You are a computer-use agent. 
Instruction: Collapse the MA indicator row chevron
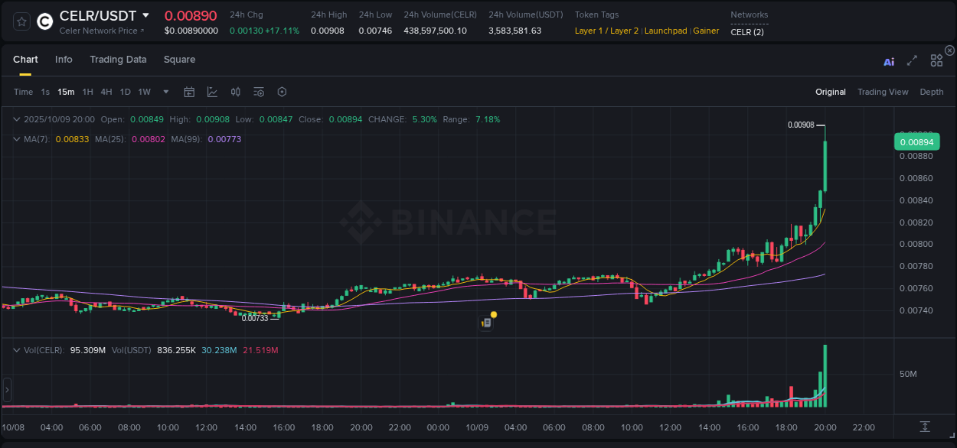pos(16,139)
